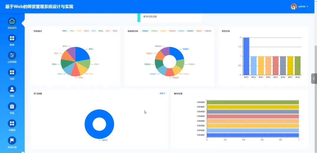Image resolution: width=317 pixels, height=153 pixels.
Task: Click the blue 待学习 donut ring
Action: coord(89,124)
